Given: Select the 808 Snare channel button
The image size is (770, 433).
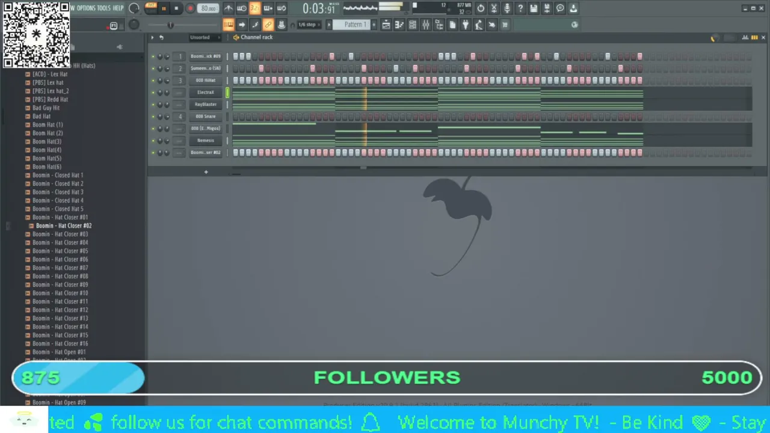Looking at the screenshot, I should (x=205, y=117).
